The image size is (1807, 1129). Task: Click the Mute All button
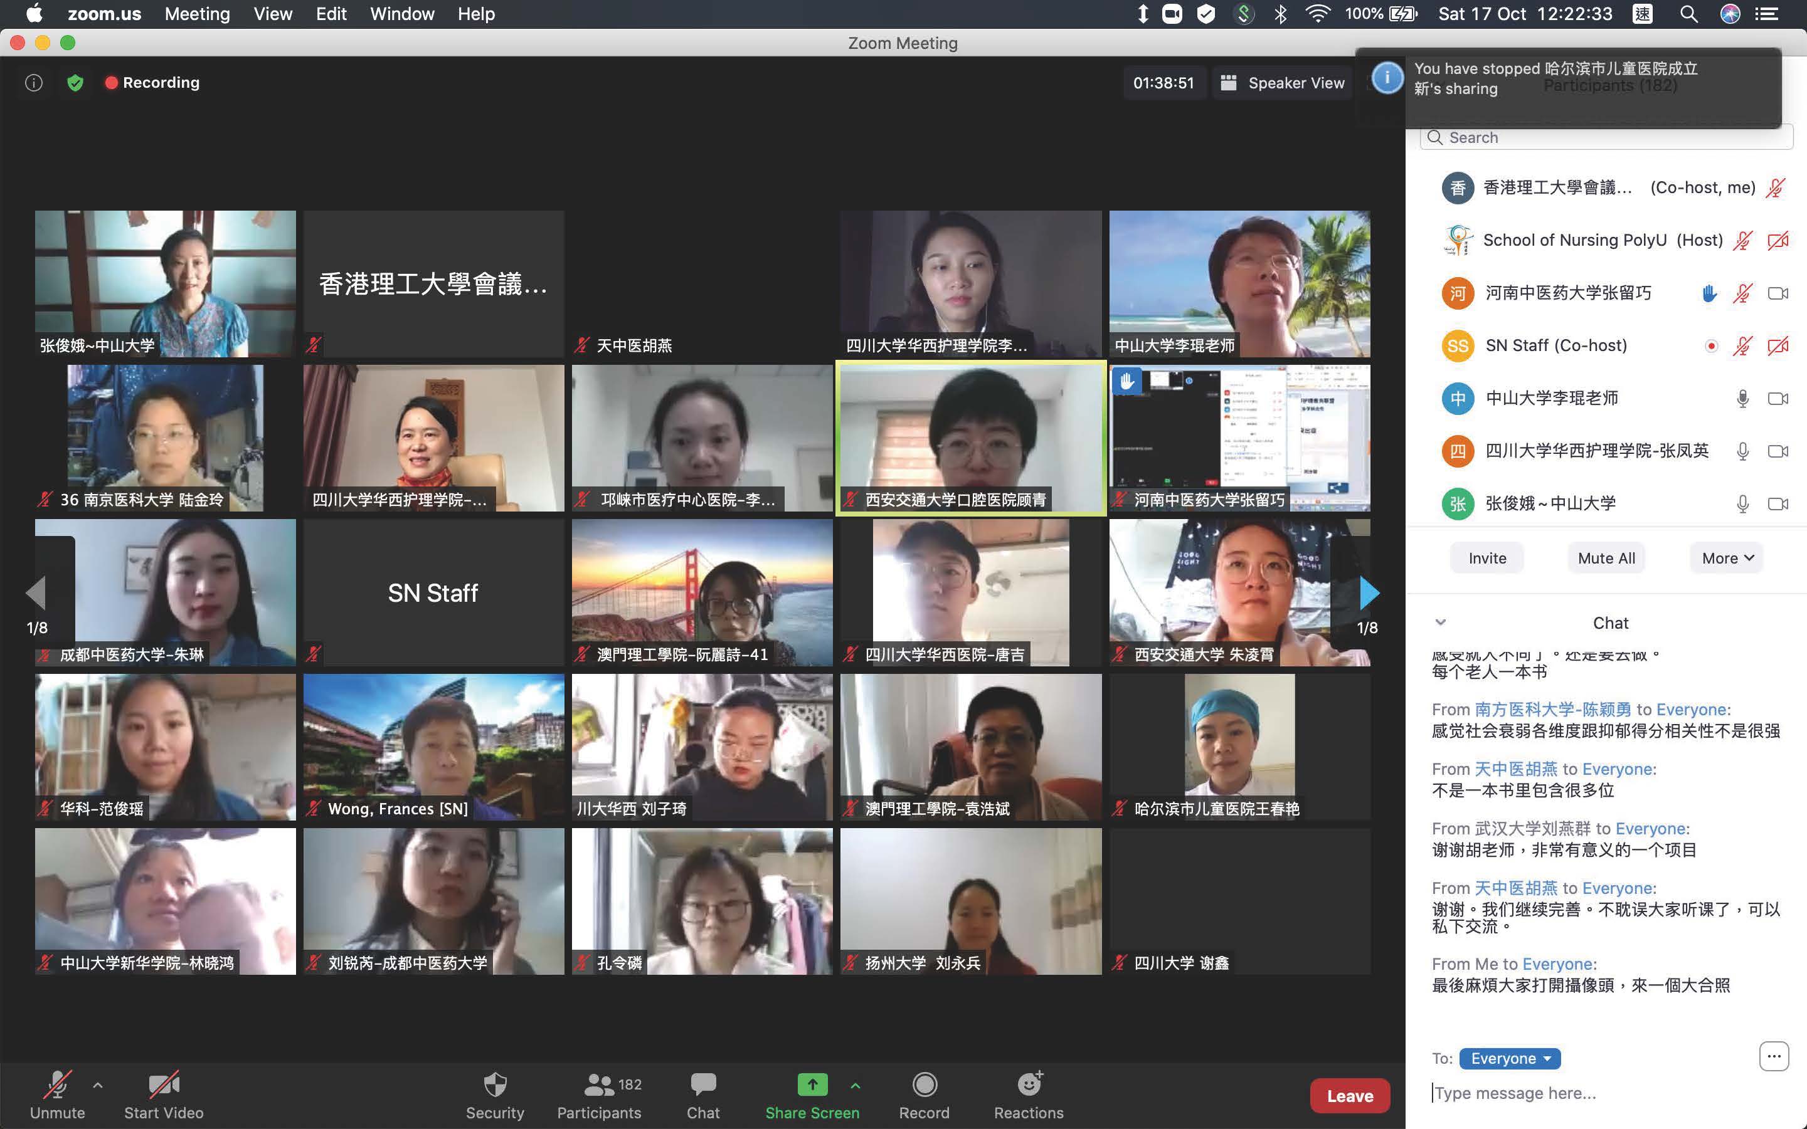1606,559
